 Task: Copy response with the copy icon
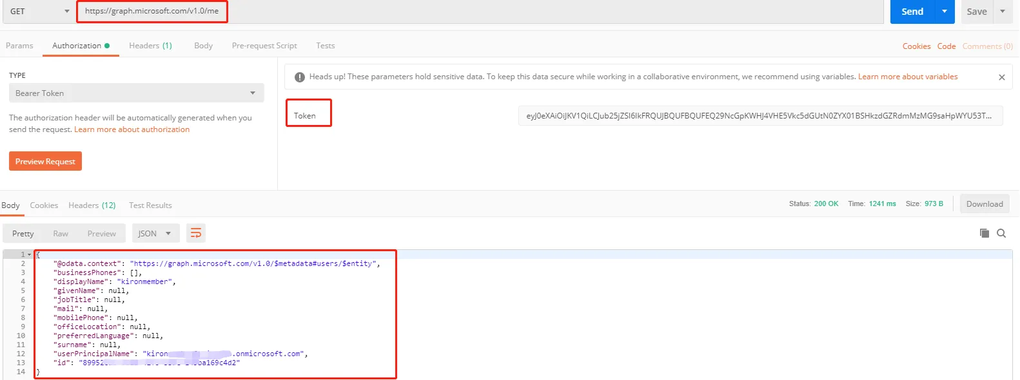(985, 233)
